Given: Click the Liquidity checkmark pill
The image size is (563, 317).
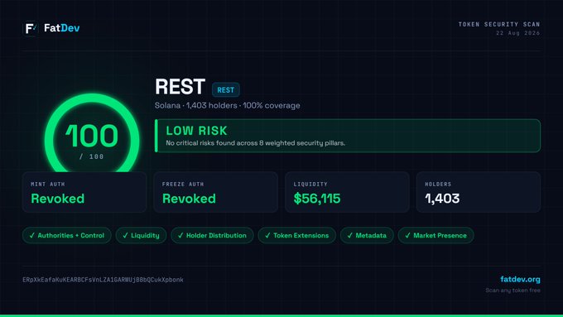Looking at the screenshot, I should pos(141,236).
